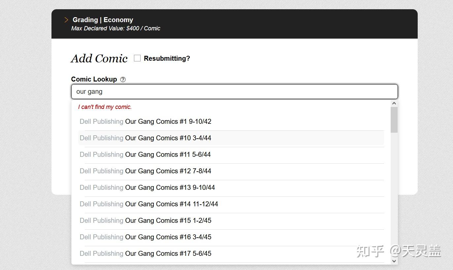This screenshot has height=270, width=453.
Task: Click the Add Comic heading
Action: (99, 58)
